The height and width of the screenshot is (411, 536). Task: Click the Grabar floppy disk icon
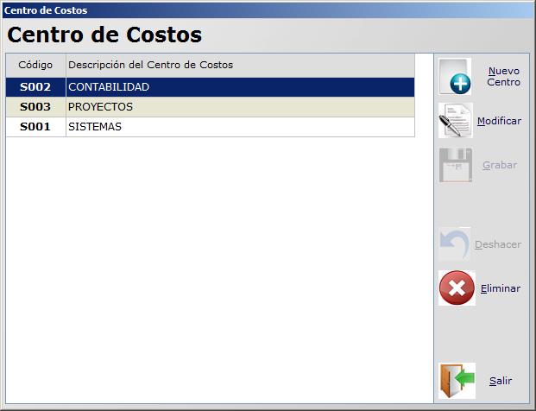[456, 165]
